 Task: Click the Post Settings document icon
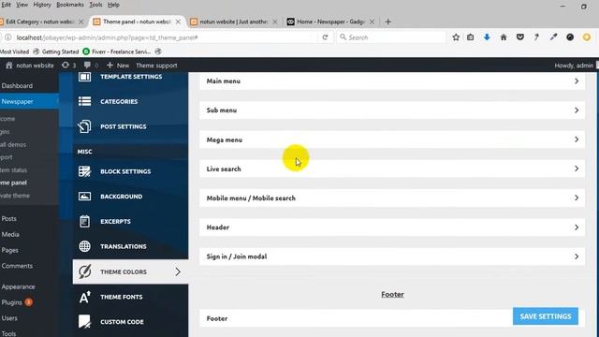coord(84,126)
